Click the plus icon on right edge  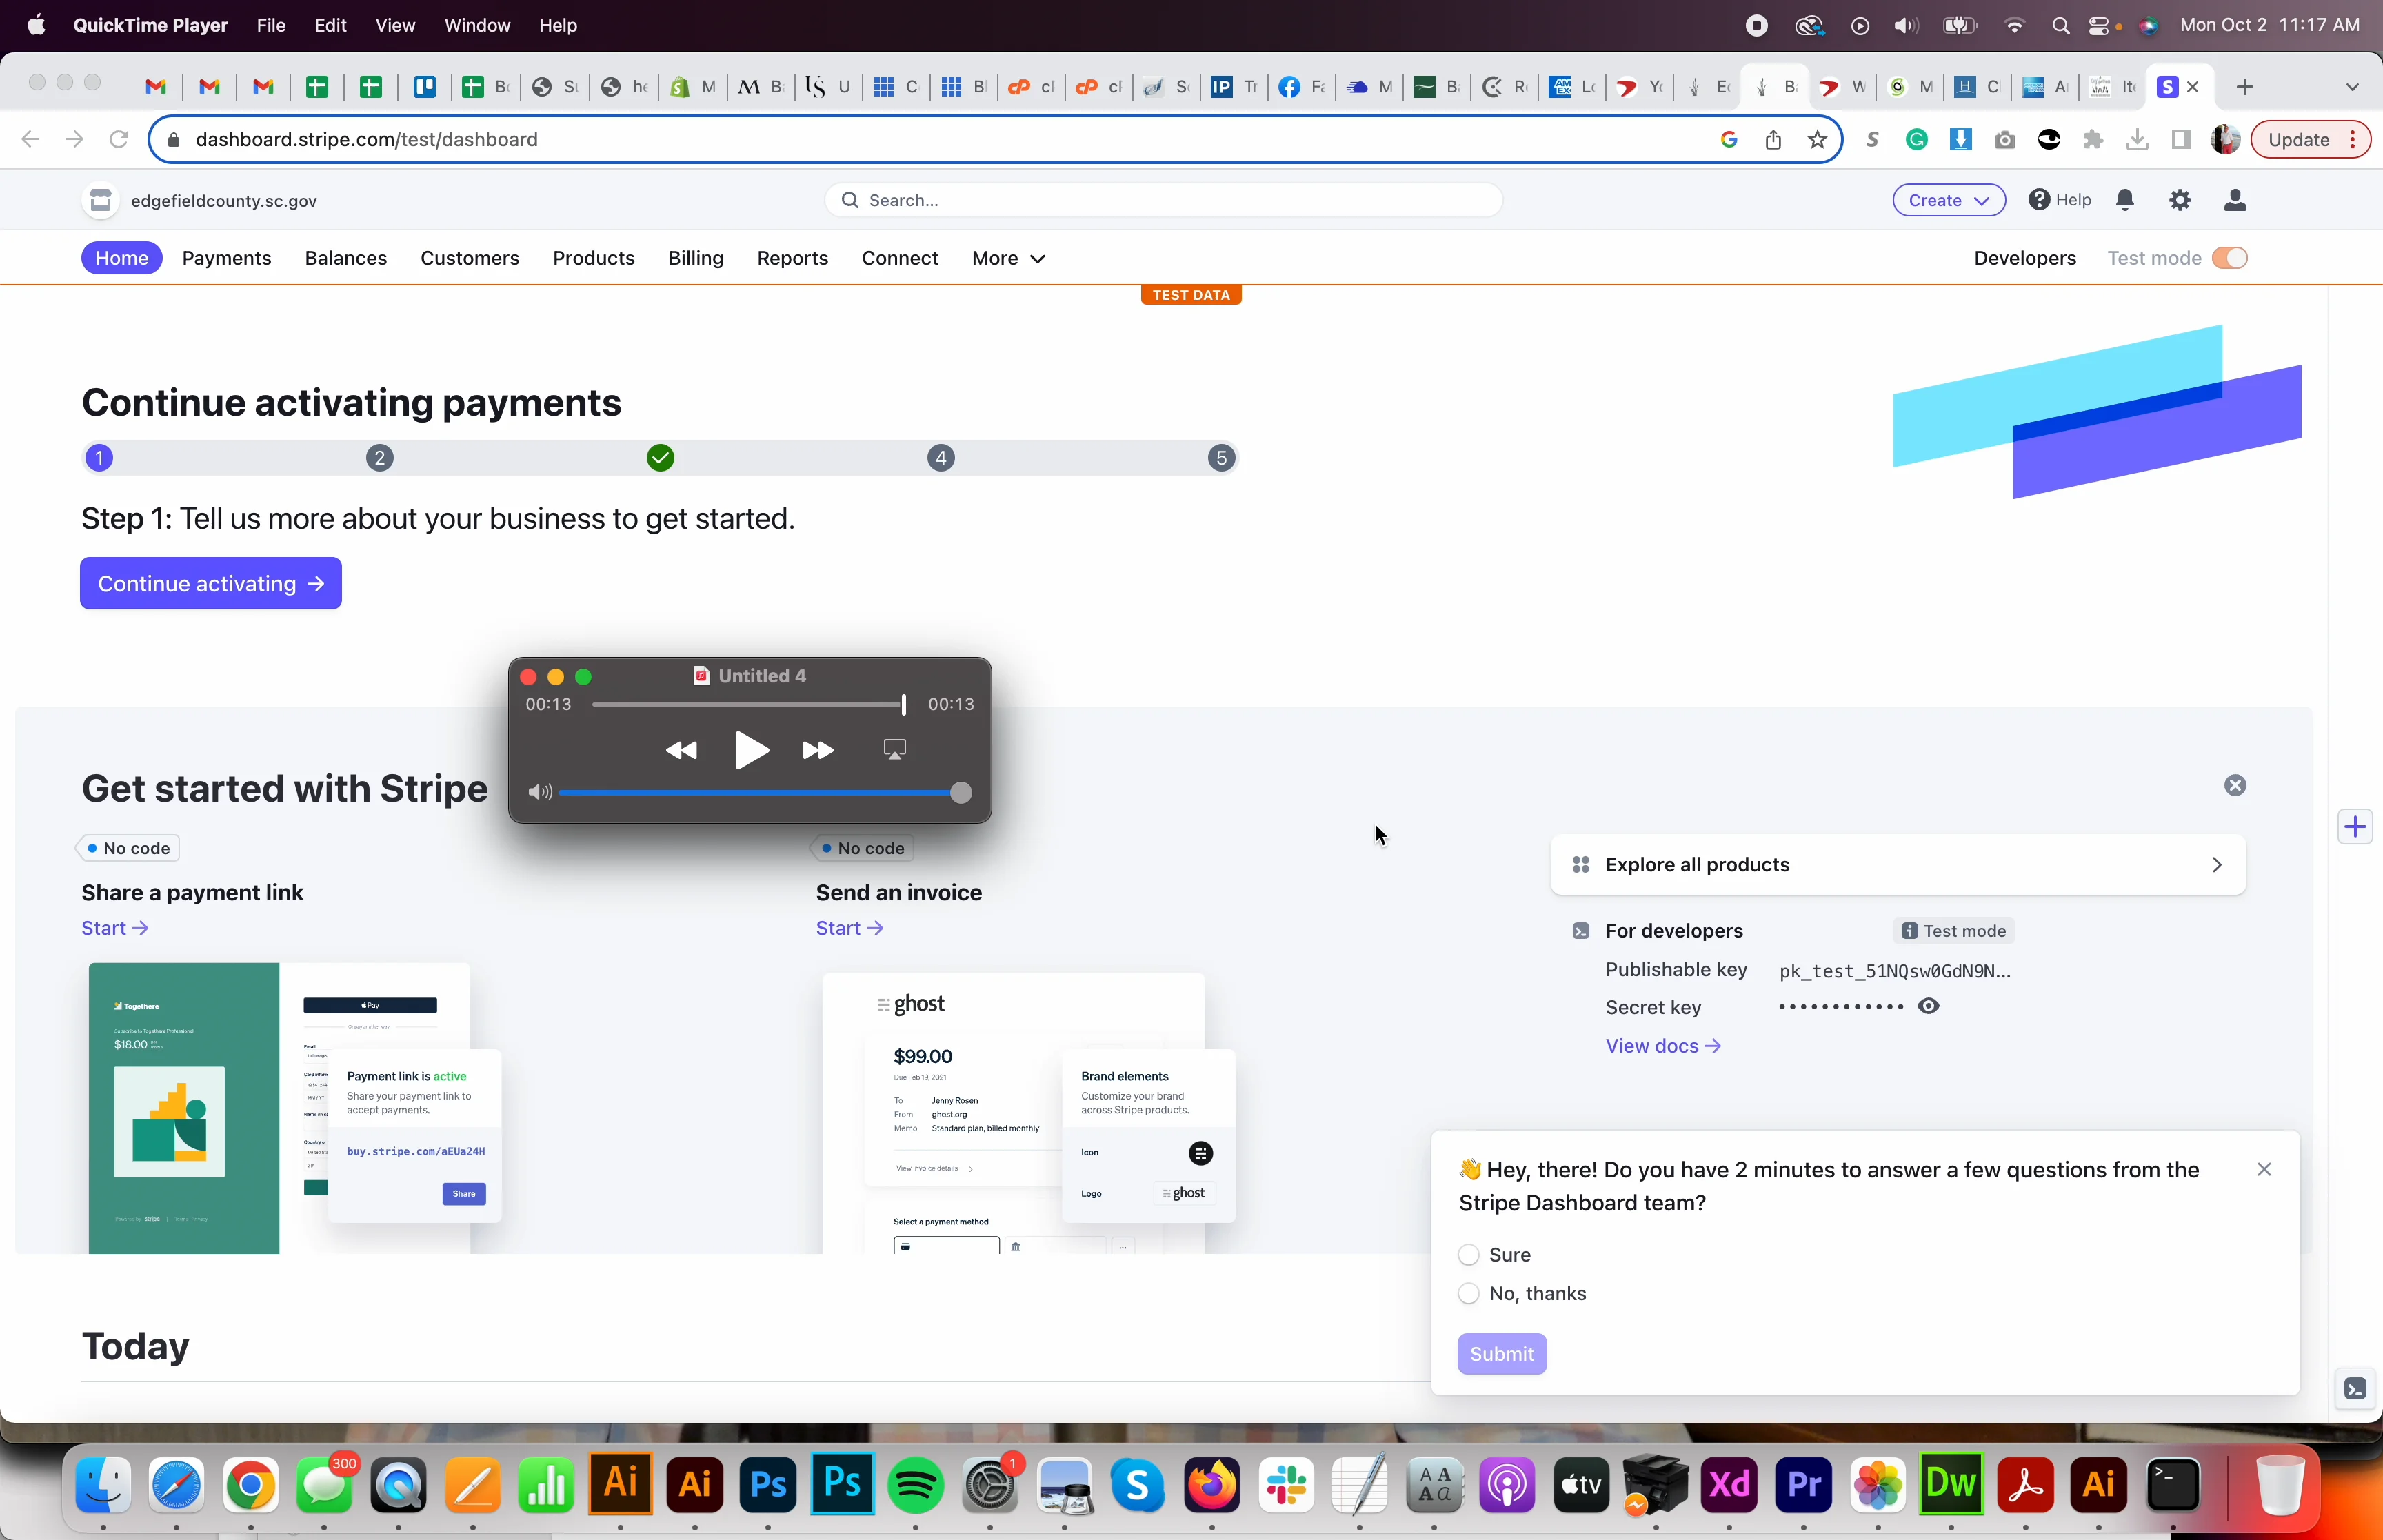pyautogui.click(x=2355, y=827)
